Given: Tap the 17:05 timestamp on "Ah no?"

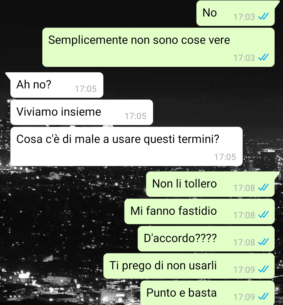Looking at the screenshot, I should [86, 89].
